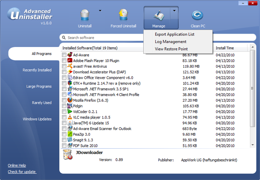Viewport: 260px width, 180px height.
Task: Open Windows Updates category
Action: coord(37,119)
